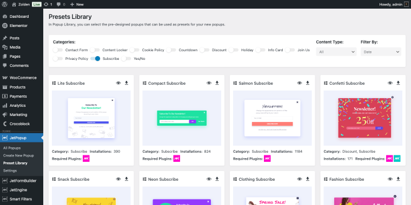411x205 pixels.
Task: Open Payments in the sidebar
Action: [x=22, y=96]
